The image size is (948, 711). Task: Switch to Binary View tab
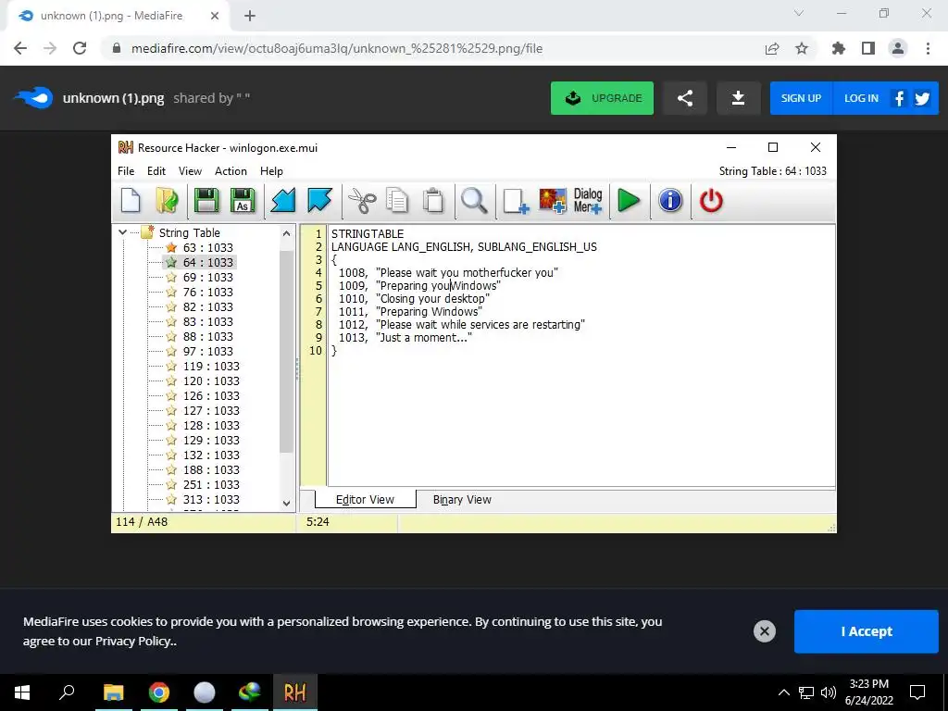point(462,500)
